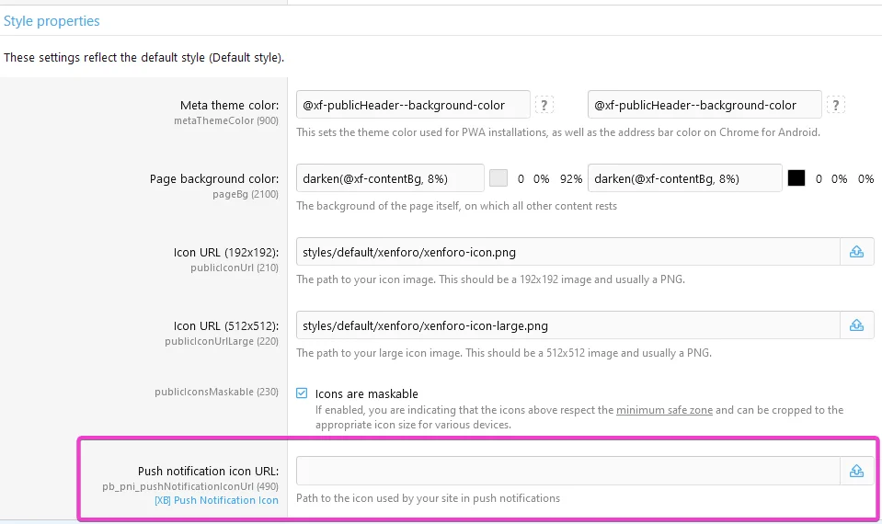Click the 'Icons are maskable' label text
This screenshot has width=882, height=524.
[x=366, y=393]
